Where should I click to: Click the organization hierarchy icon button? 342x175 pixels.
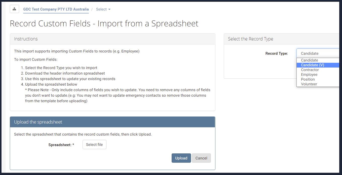pos(14,9)
